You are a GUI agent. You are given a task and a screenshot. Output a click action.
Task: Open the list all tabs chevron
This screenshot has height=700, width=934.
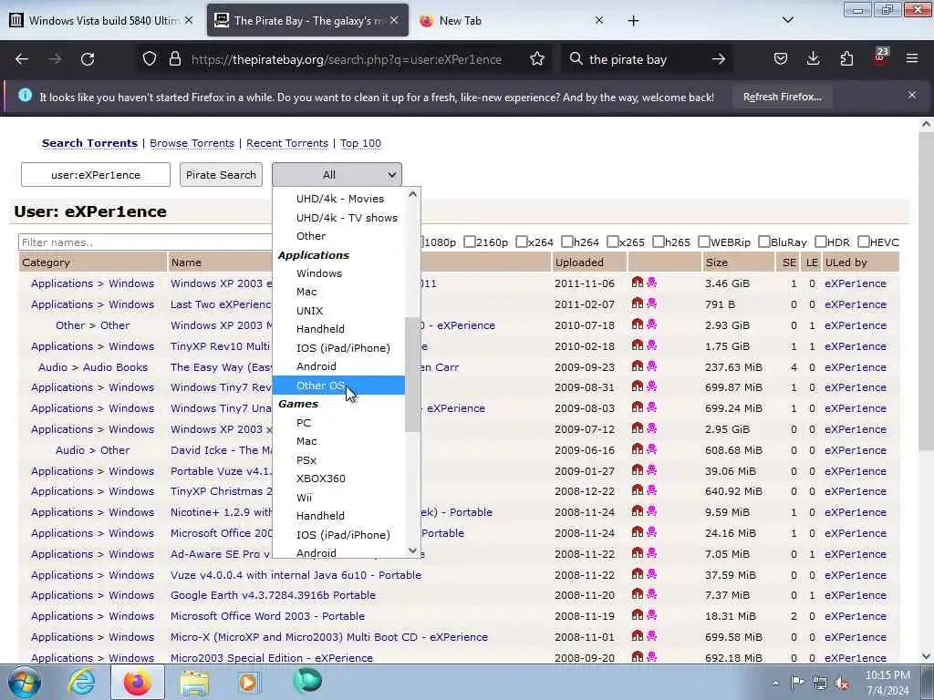tap(787, 20)
